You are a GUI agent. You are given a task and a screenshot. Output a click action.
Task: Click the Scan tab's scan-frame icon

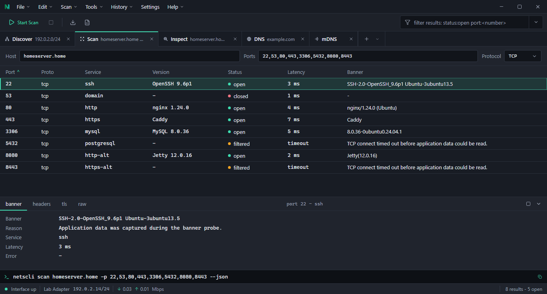pos(82,39)
